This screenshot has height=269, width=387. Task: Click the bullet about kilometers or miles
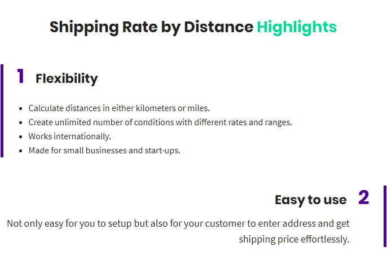(119, 108)
